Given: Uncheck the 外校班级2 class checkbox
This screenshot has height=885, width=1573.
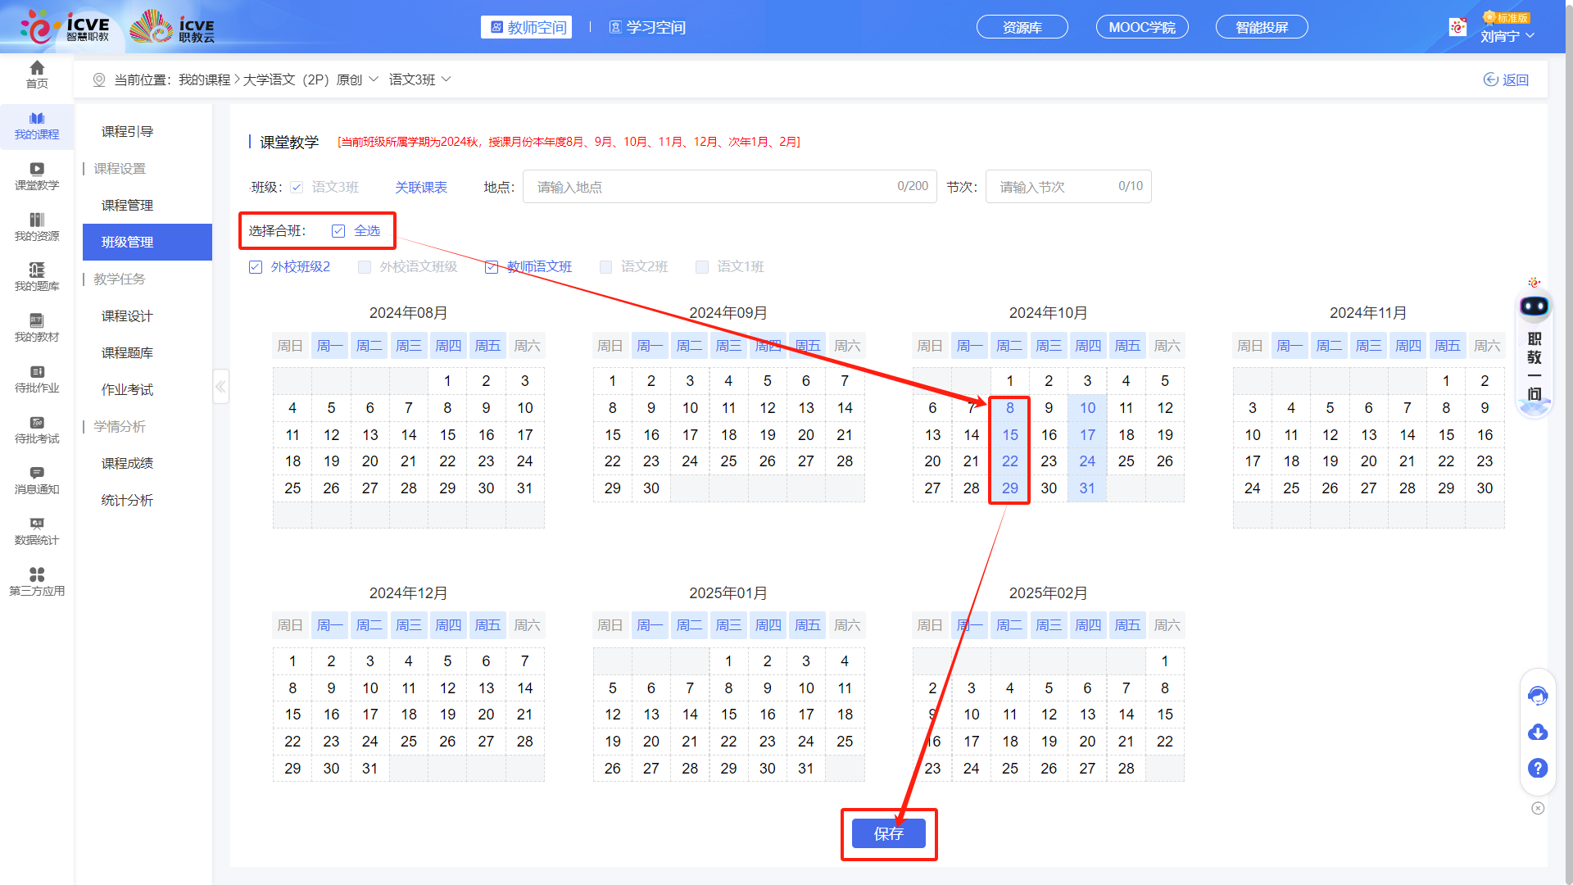Looking at the screenshot, I should [255, 266].
